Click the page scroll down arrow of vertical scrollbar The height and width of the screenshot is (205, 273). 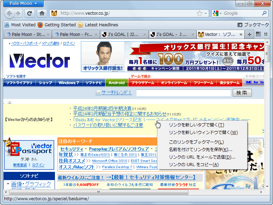coord(267,187)
